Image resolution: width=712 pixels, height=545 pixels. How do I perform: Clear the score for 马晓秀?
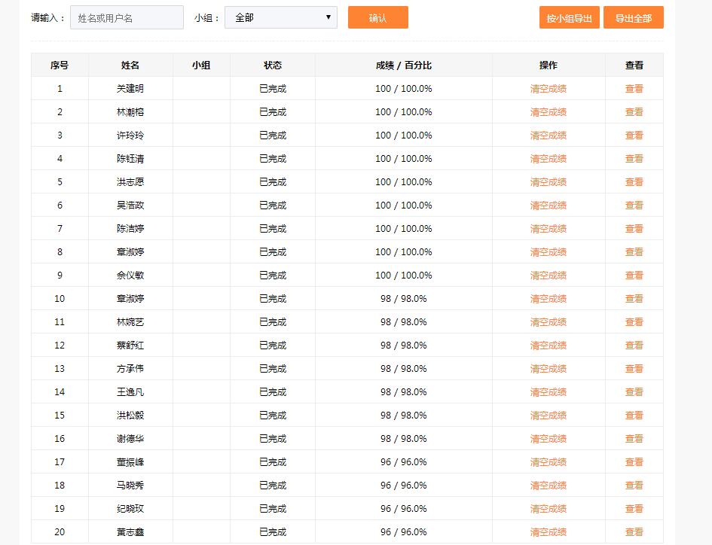click(x=548, y=486)
